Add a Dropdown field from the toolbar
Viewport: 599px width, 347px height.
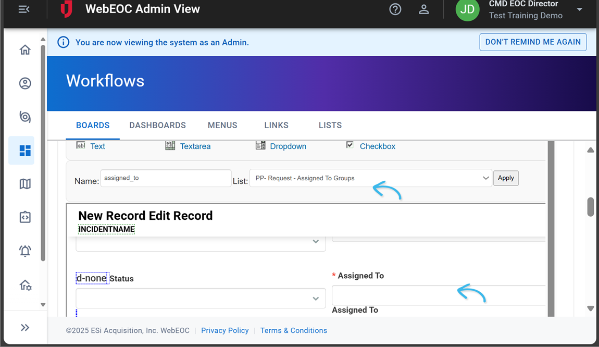(287, 146)
